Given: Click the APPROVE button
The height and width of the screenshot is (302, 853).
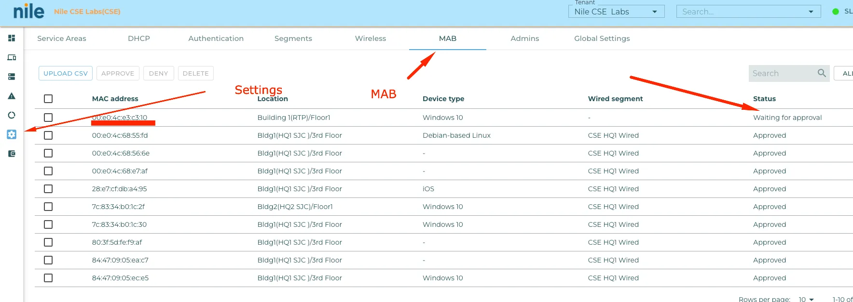Looking at the screenshot, I should (x=118, y=73).
